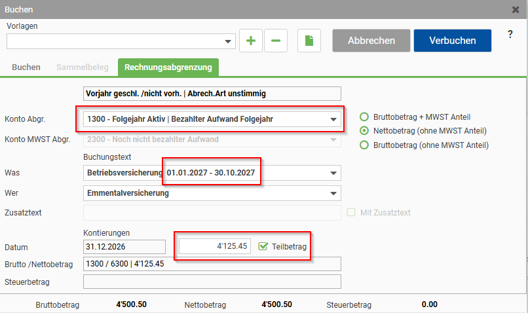Select Bruttobetrag (ohne MWST Anteil) radio button
Image resolution: width=528 pixels, height=313 pixels.
[x=364, y=145]
